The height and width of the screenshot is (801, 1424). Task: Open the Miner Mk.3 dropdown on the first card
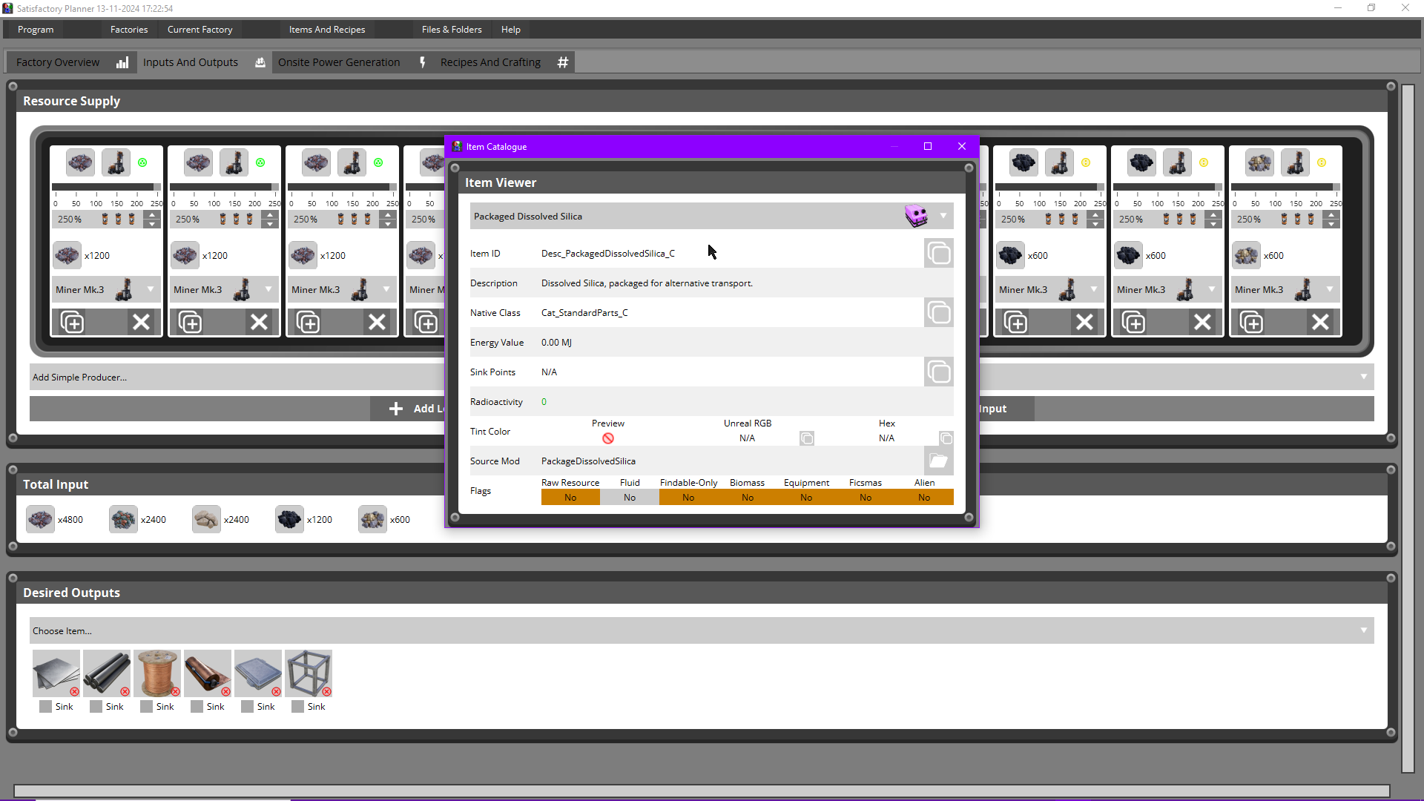[151, 289]
